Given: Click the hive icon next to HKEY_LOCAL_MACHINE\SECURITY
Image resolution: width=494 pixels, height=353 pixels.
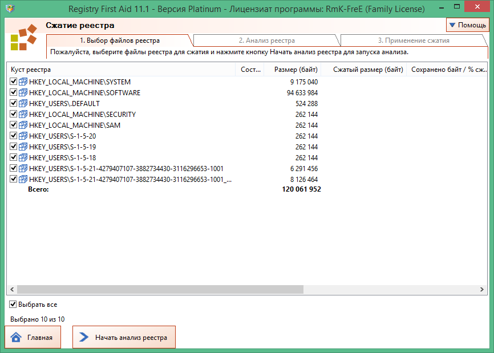Looking at the screenshot, I should tap(23, 114).
